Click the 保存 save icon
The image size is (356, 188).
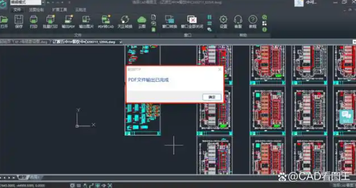19,22
